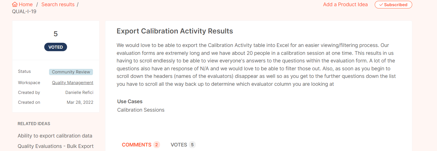Screen dimensions: 437x151
Task: Click the Export Calibration Activity Results title
Action: (x=175, y=31)
